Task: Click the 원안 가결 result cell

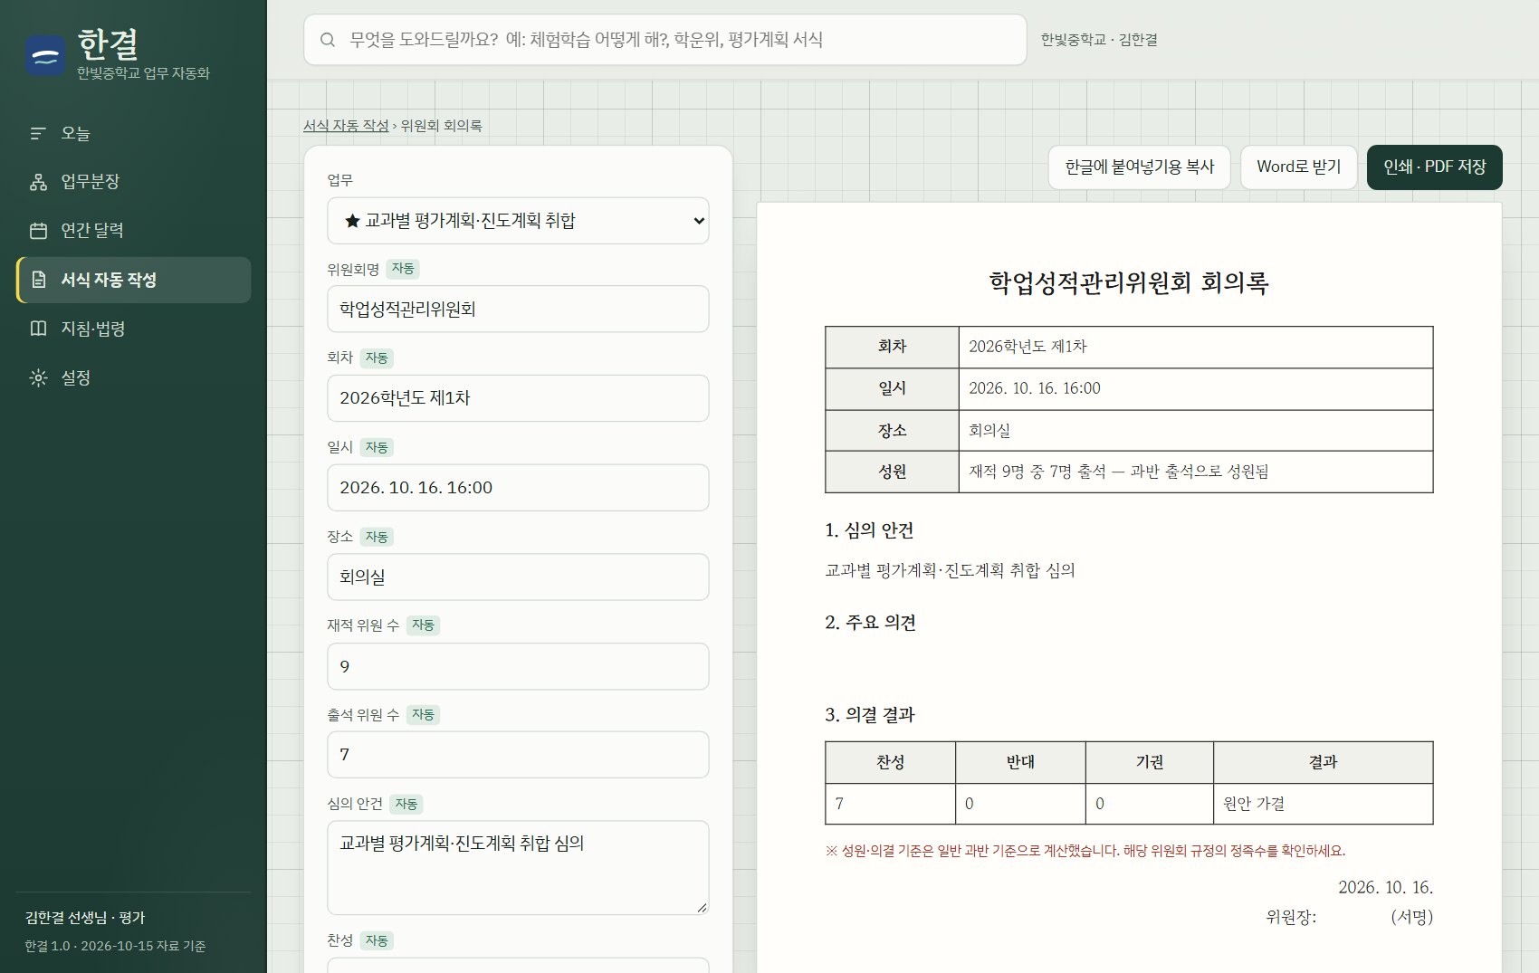Action: (x=1323, y=804)
